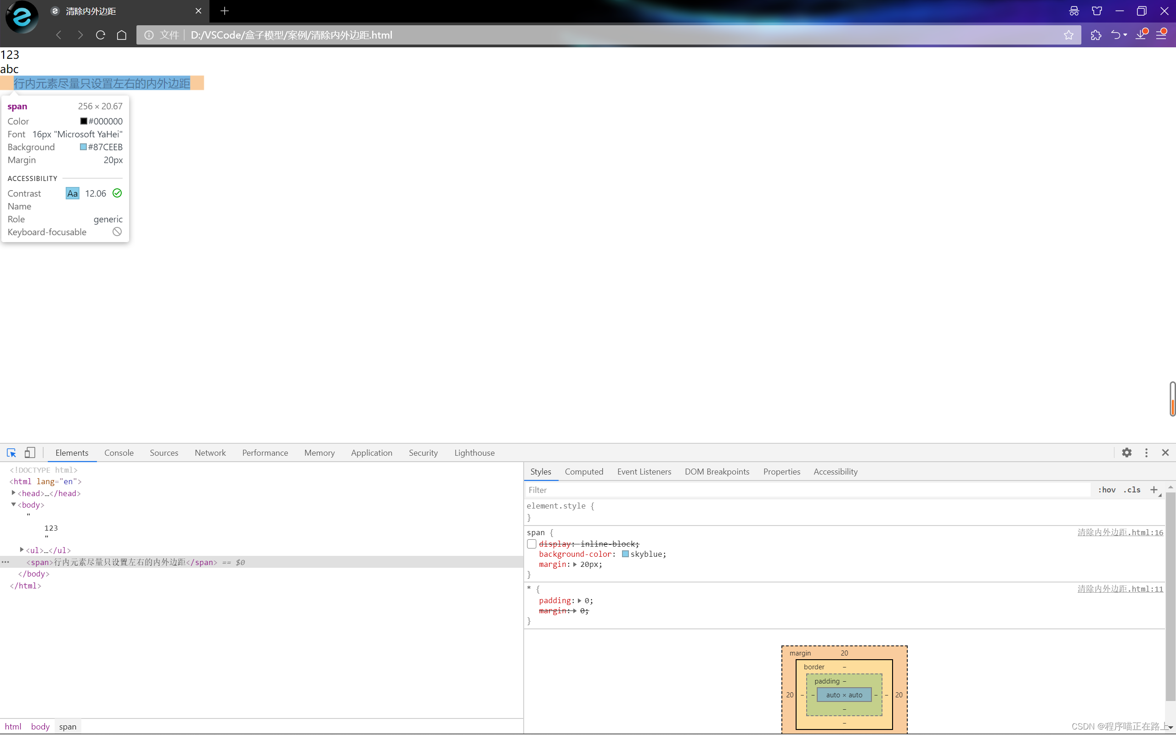Image resolution: width=1176 pixels, height=735 pixels.
Task: Toggle the display inline-block checkbox
Action: 531,543
